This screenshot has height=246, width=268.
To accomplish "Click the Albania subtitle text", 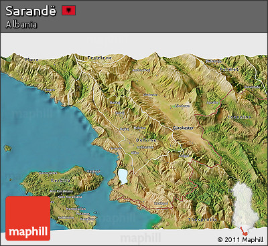I will (21, 24).
